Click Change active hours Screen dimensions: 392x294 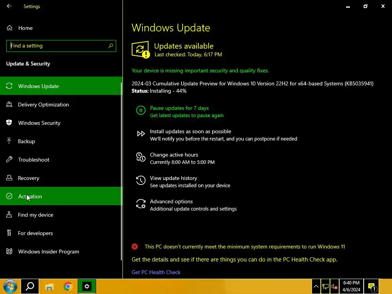tap(174, 155)
